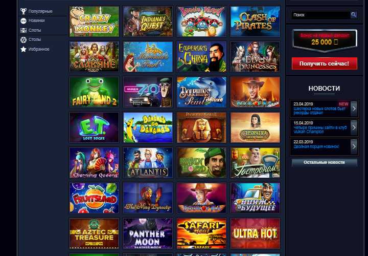Open the Популярные games category
This screenshot has width=368, height=256.
(40, 11)
